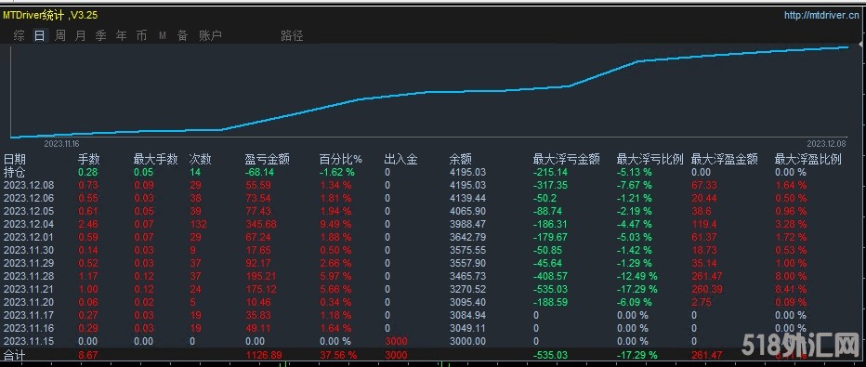Open the 币 currency tab
Viewport: 866px width, 367px height.
[x=142, y=36]
